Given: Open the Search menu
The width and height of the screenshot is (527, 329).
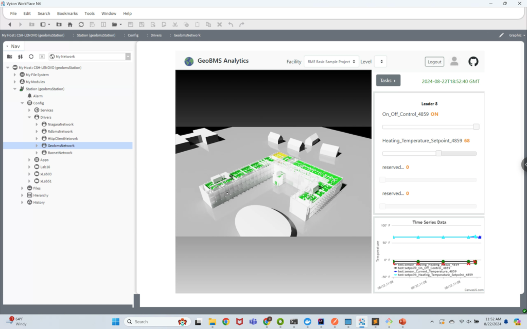Looking at the screenshot, I should coord(44,13).
